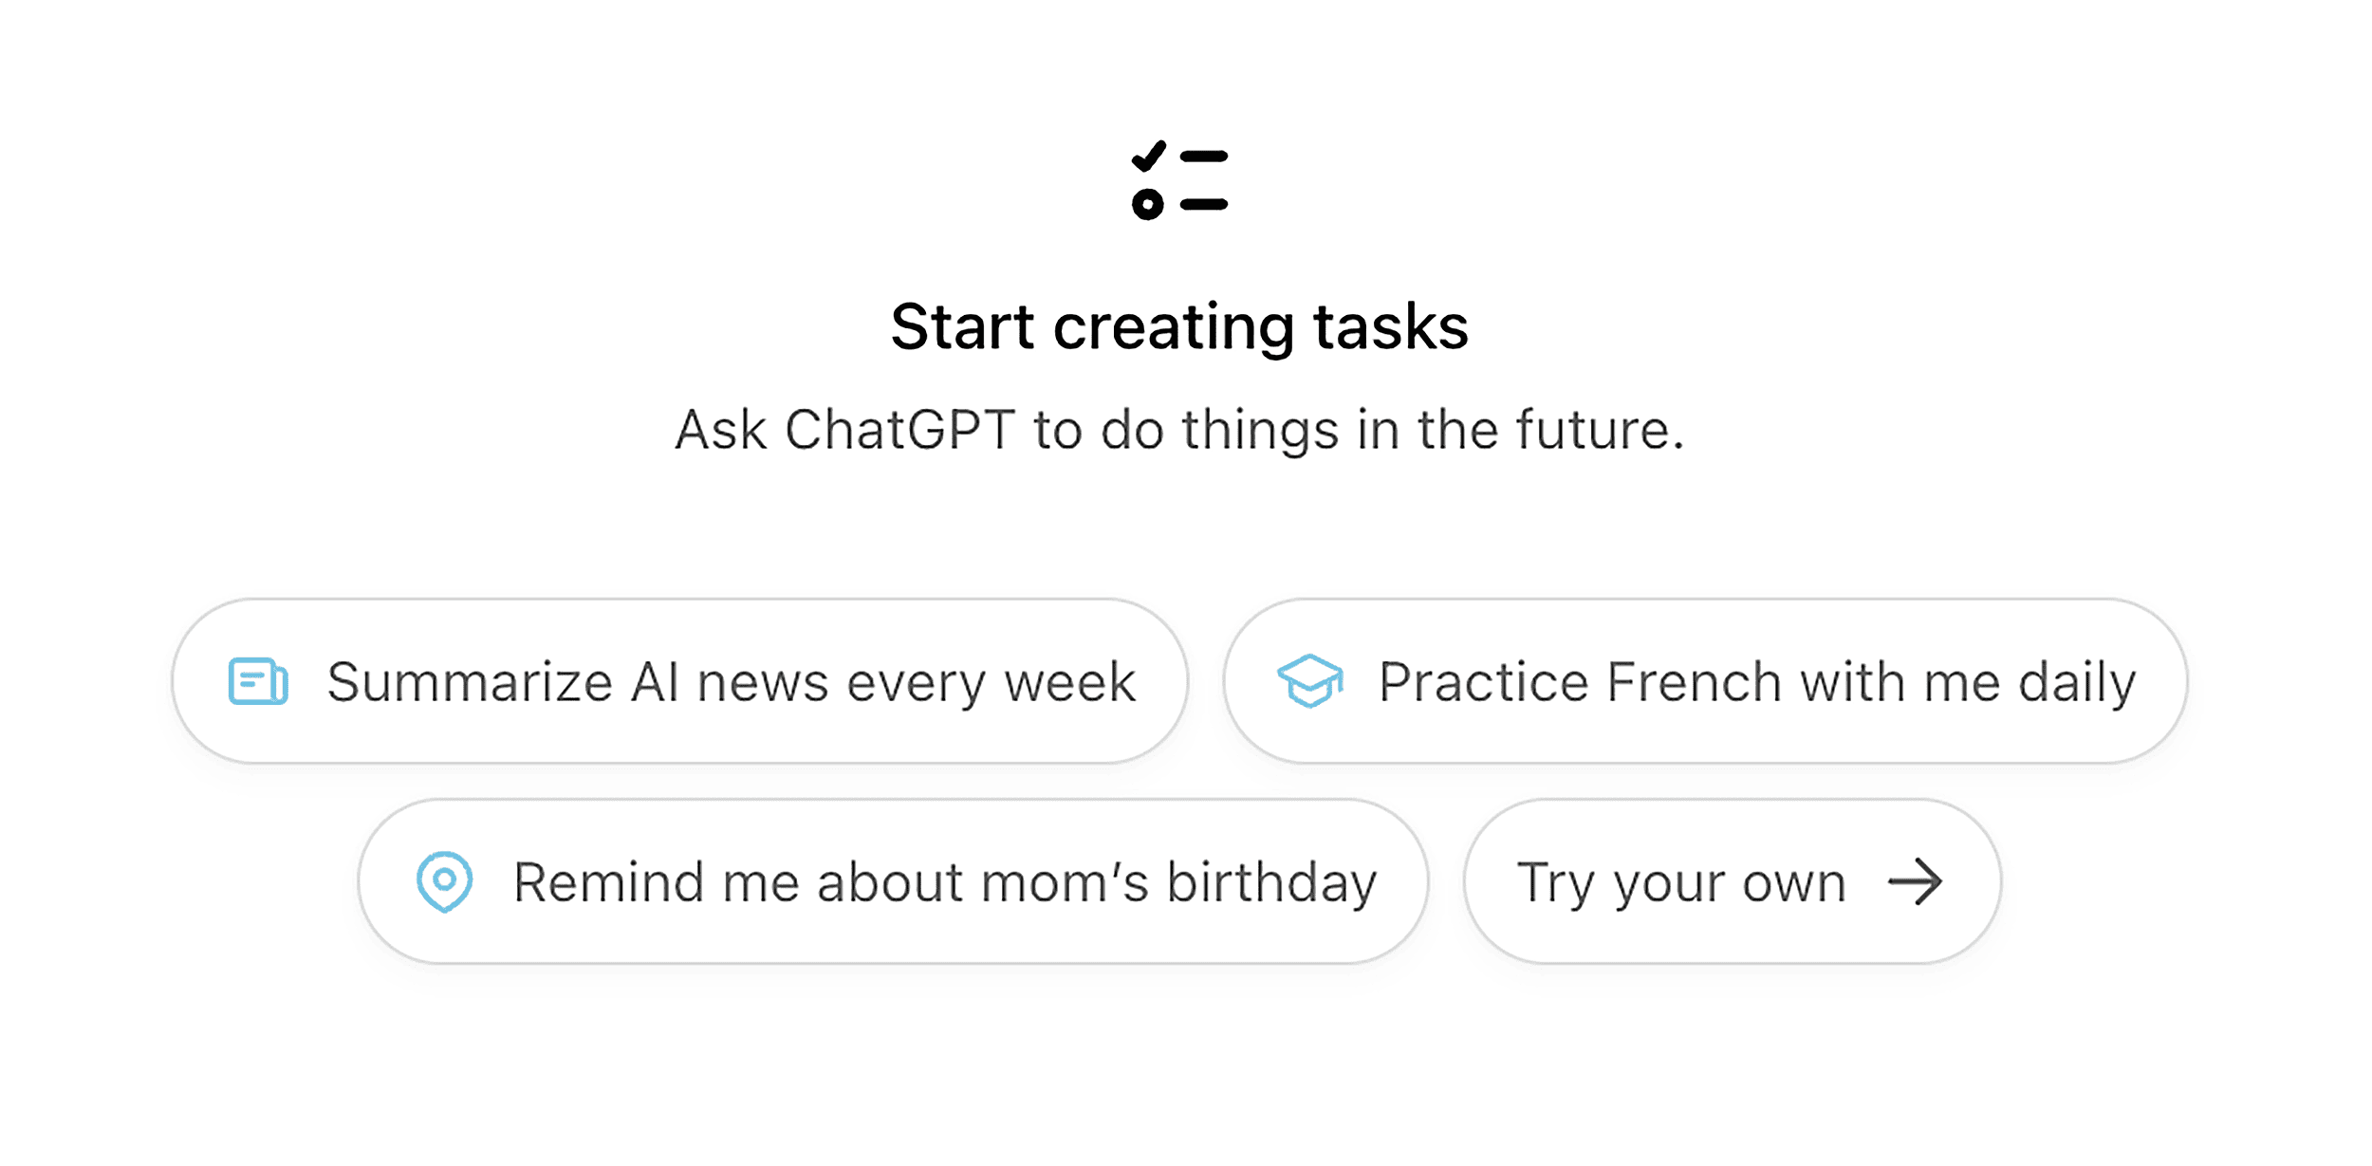Click the checkmark in the tasks logo
The image size is (2372, 1166).
1150,157
